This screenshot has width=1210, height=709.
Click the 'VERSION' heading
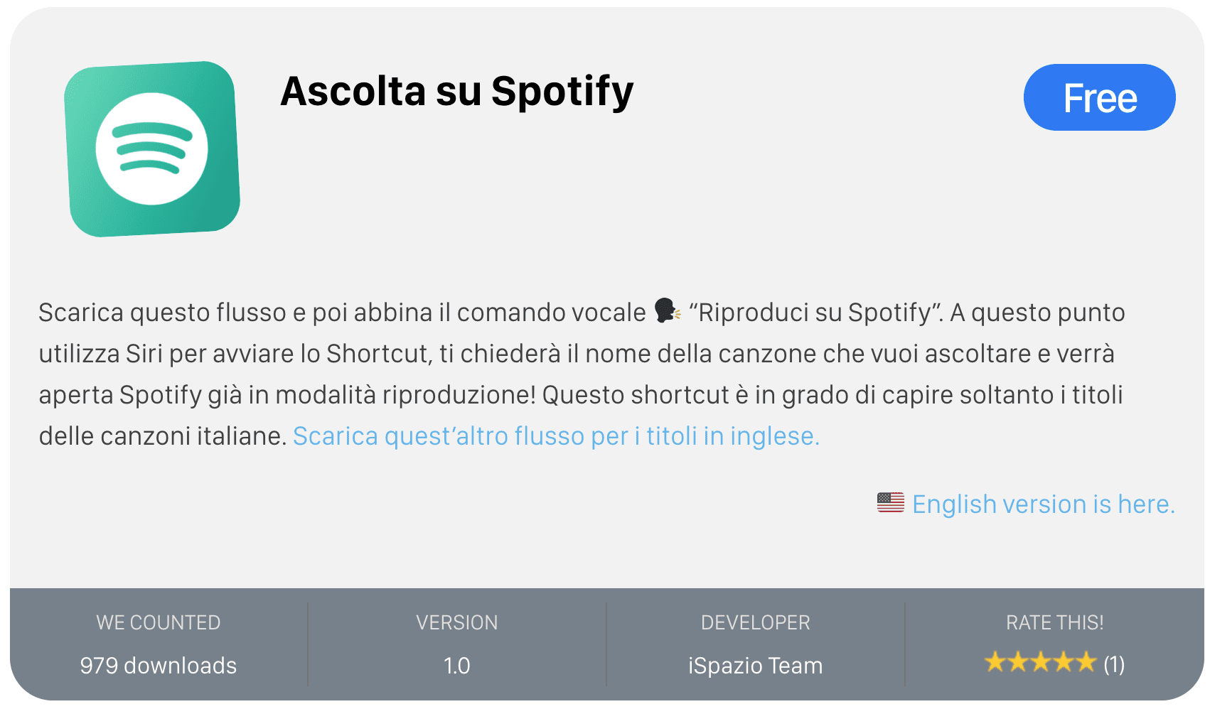click(456, 622)
